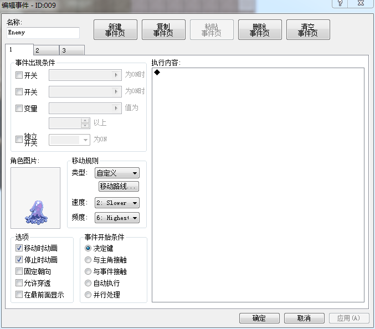Click the 复制事件页 button
The image size is (375, 329).
[x=163, y=30]
